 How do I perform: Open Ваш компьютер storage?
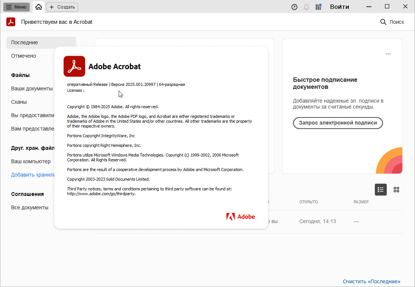(31, 161)
